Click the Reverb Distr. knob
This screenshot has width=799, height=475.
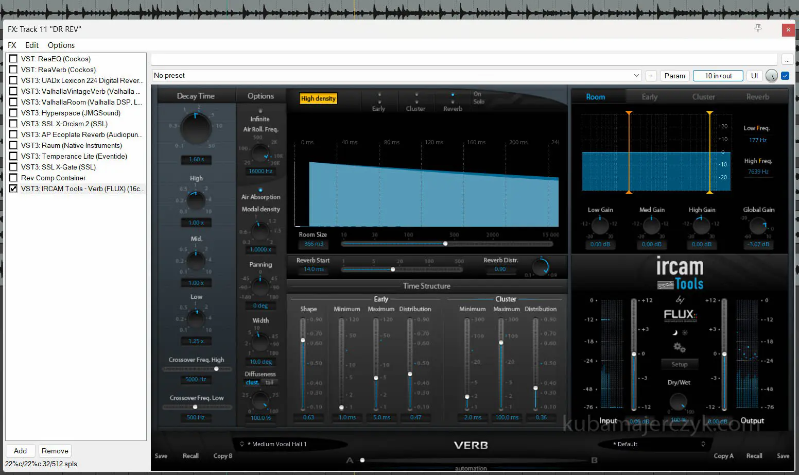pyautogui.click(x=541, y=267)
